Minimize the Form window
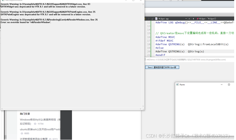The height and width of the screenshot is (140, 236). [221, 85]
